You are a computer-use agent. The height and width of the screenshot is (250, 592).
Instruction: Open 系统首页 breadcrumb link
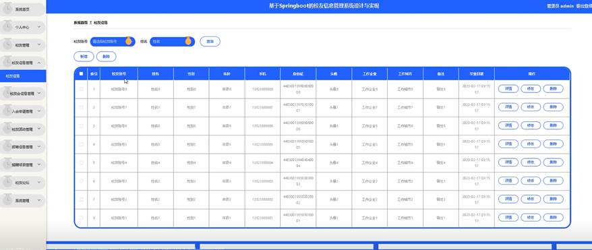pyautogui.click(x=80, y=23)
